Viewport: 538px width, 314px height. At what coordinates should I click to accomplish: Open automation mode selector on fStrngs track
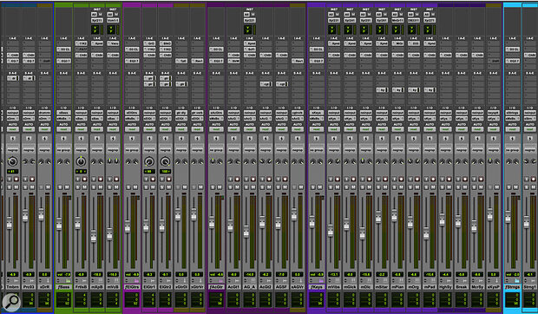[x=513, y=129]
